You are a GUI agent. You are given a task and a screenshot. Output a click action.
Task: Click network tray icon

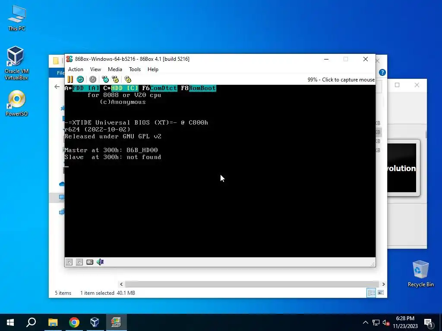click(x=376, y=322)
